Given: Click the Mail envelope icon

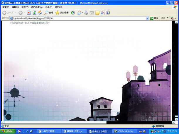Looking at the screenshot, I should pos(79,13).
